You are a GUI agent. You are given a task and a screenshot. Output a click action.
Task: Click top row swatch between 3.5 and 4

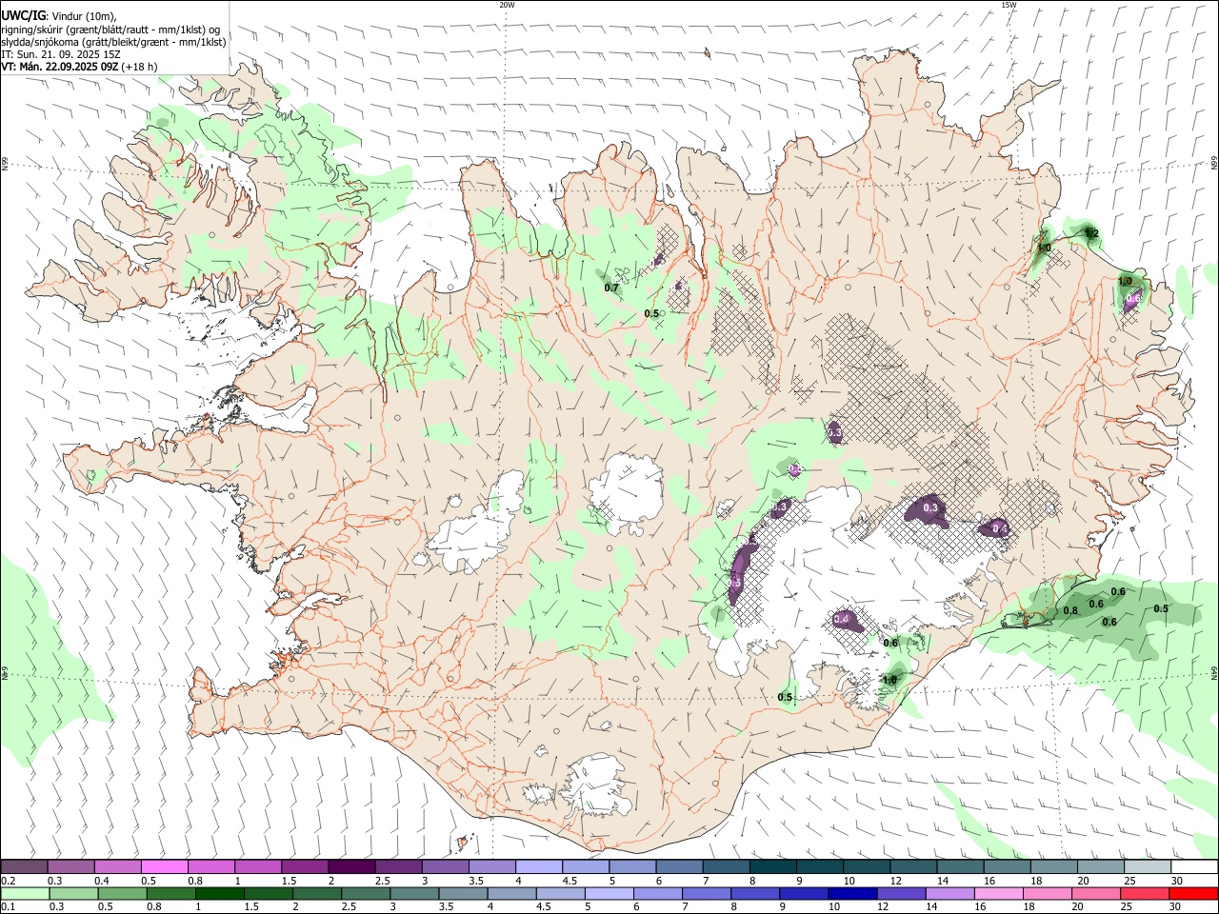(491, 866)
